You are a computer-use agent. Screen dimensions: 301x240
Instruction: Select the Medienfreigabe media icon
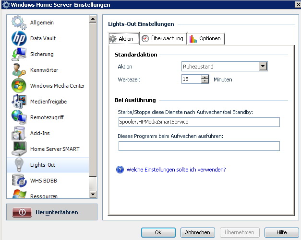[19, 102]
